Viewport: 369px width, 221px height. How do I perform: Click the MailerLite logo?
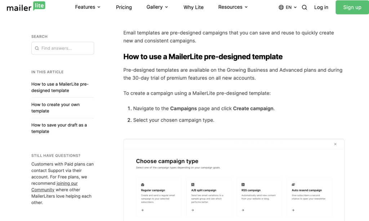[26, 7]
